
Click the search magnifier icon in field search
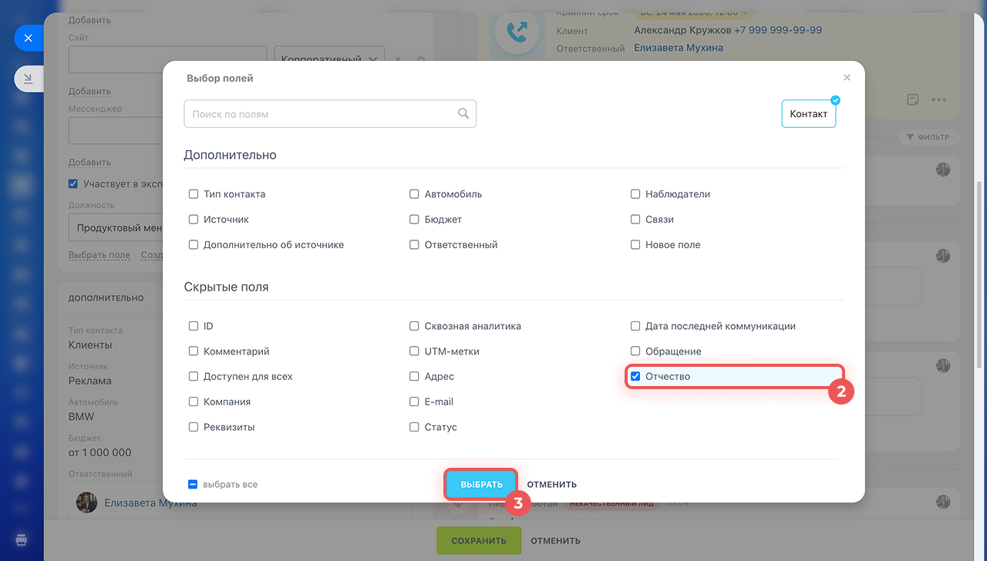pyautogui.click(x=463, y=114)
